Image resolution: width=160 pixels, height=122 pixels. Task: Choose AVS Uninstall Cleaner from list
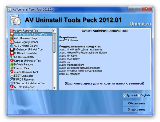[x=31, y=46]
